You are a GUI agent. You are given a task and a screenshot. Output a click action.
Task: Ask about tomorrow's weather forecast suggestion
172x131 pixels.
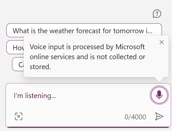(84, 30)
